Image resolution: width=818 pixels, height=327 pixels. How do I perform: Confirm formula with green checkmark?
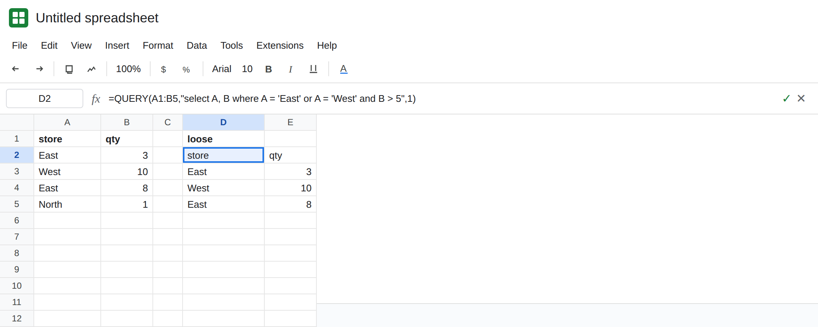tap(786, 98)
